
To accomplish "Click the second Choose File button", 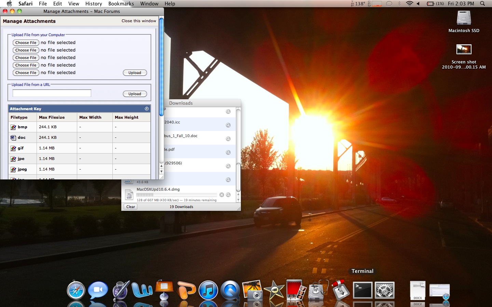I will (26, 50).
